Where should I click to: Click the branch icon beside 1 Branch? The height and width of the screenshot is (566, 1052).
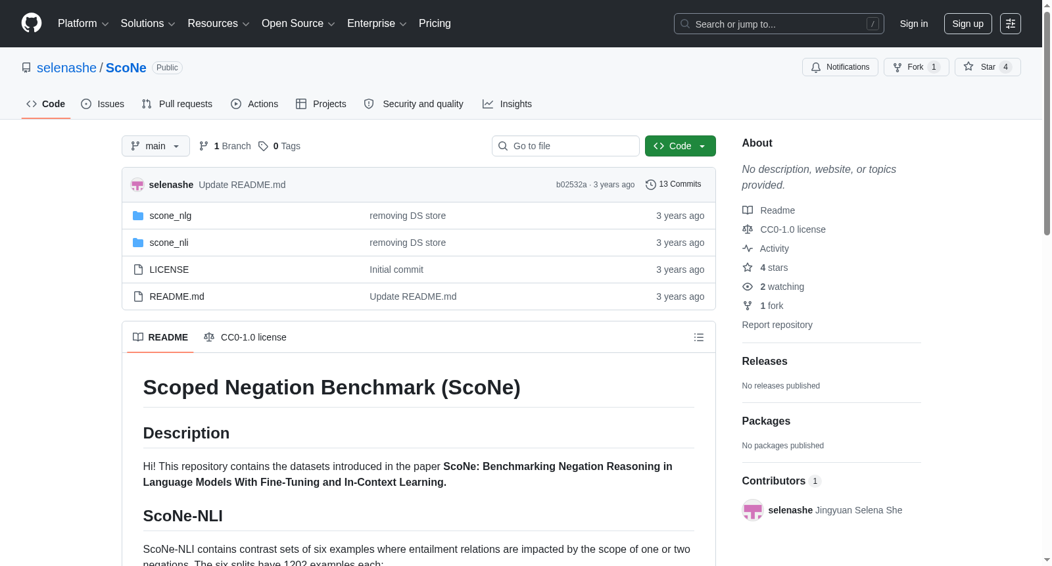(204, 146)
